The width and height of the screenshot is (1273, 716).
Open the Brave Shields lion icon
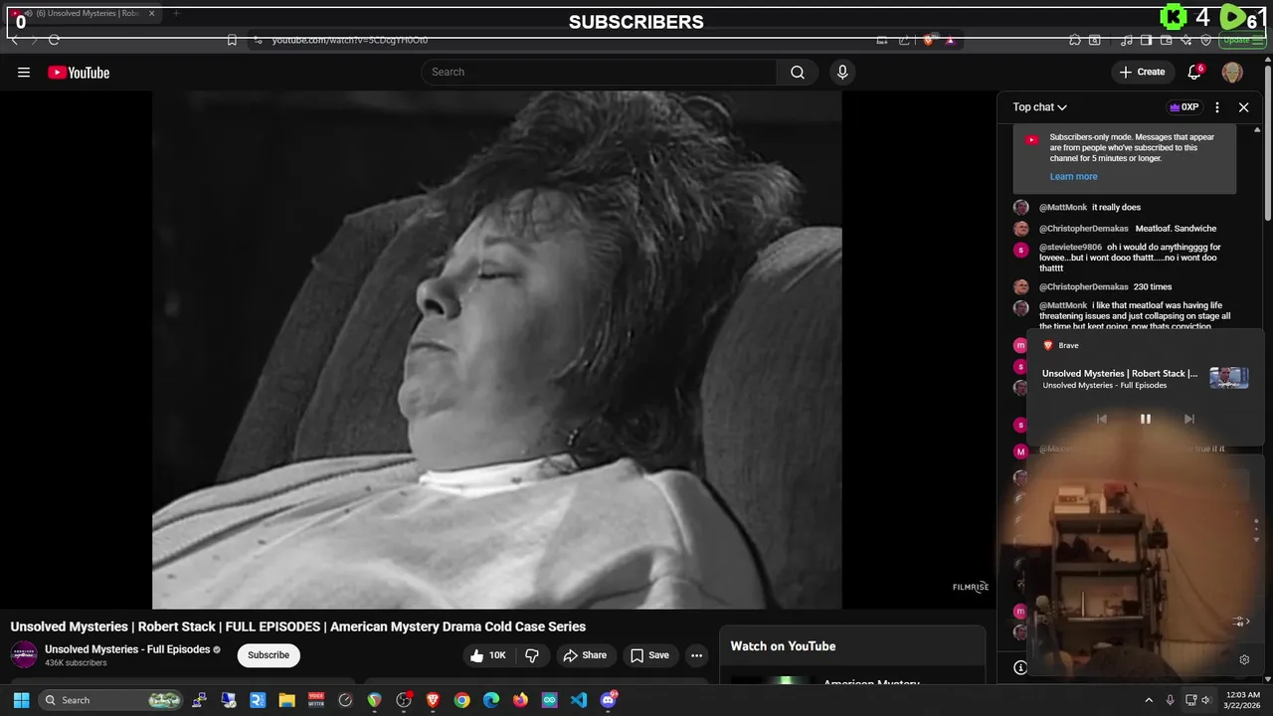[929, 40]
